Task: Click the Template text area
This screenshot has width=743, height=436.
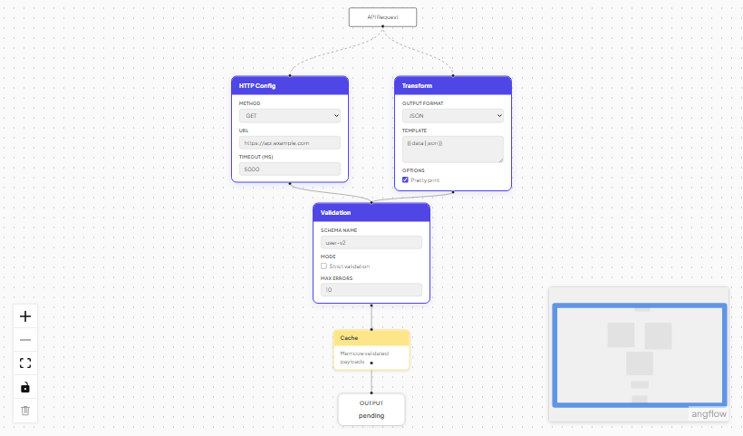Action: click(452, 150)
